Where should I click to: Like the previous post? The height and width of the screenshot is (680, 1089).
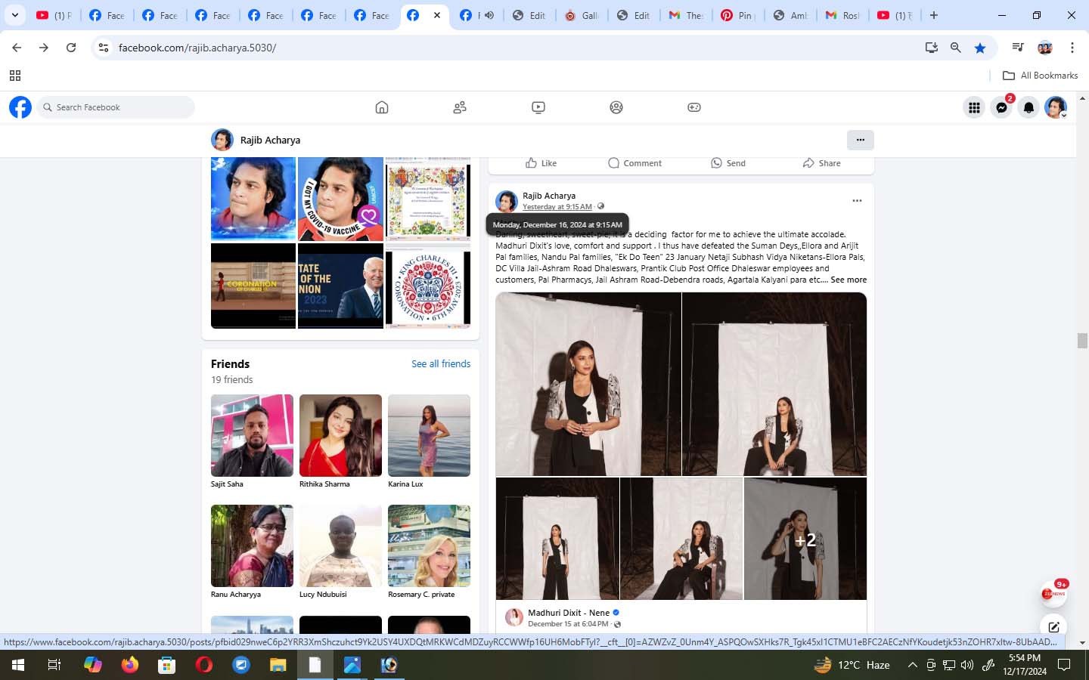point(541,163)
